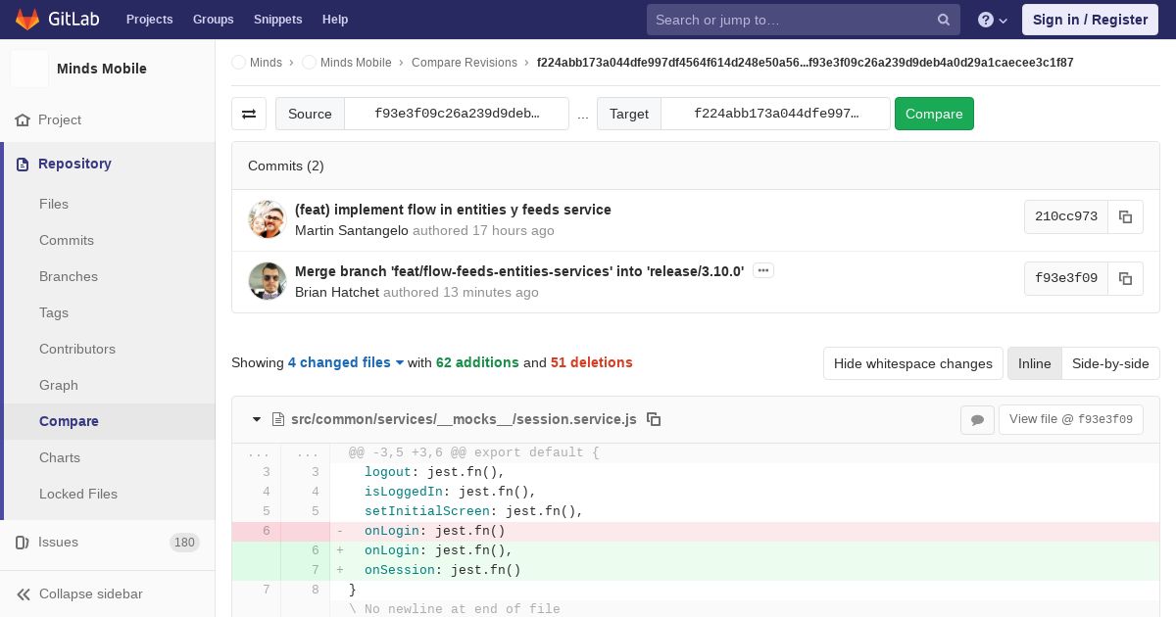Open the Minds Mobile project avatar
The image size is (1176, 617).
point(29,69)
